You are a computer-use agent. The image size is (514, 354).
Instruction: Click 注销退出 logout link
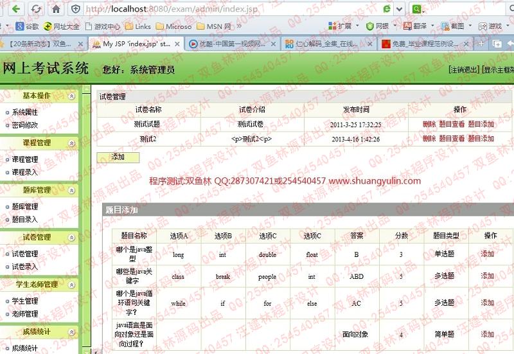pos(464,69)
